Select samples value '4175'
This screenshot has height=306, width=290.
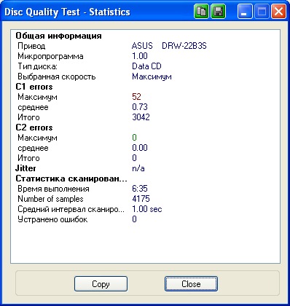[x=141, y=199]
